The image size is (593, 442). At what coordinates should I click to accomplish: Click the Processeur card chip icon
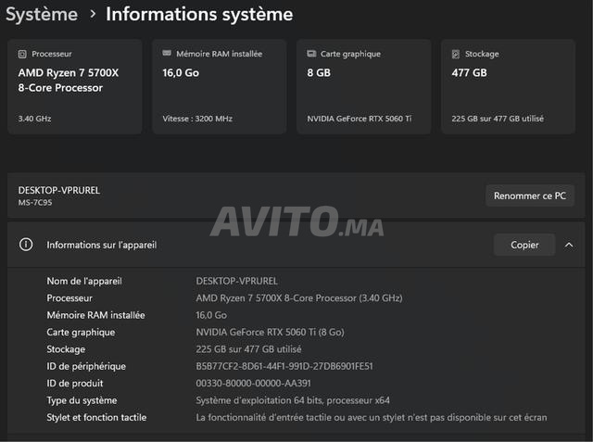click(22, 54)
